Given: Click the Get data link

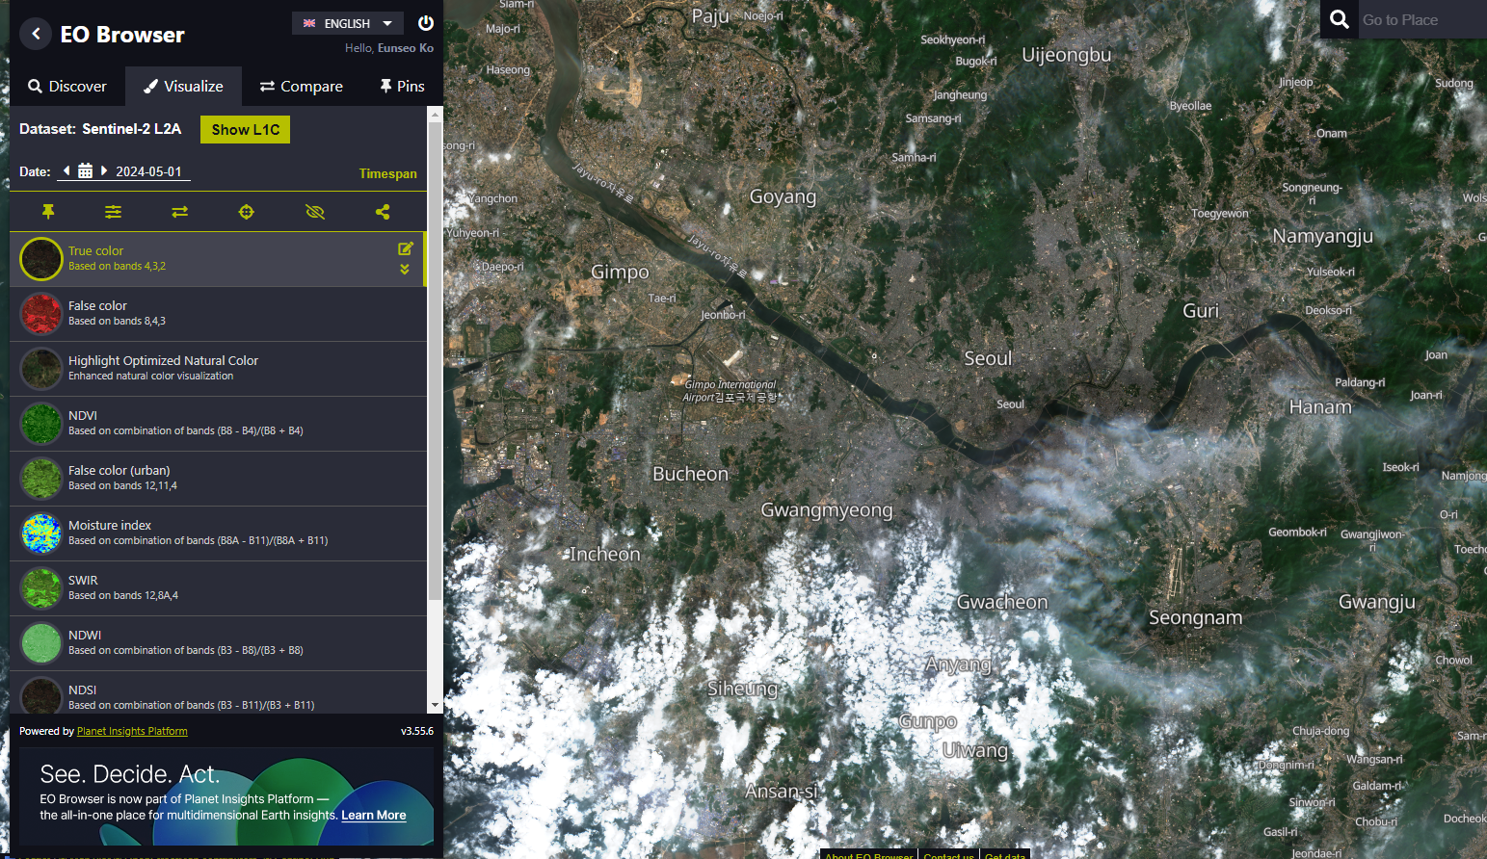Looking at the screenshot, I should pyautogui.click(x=1005, y=855).
